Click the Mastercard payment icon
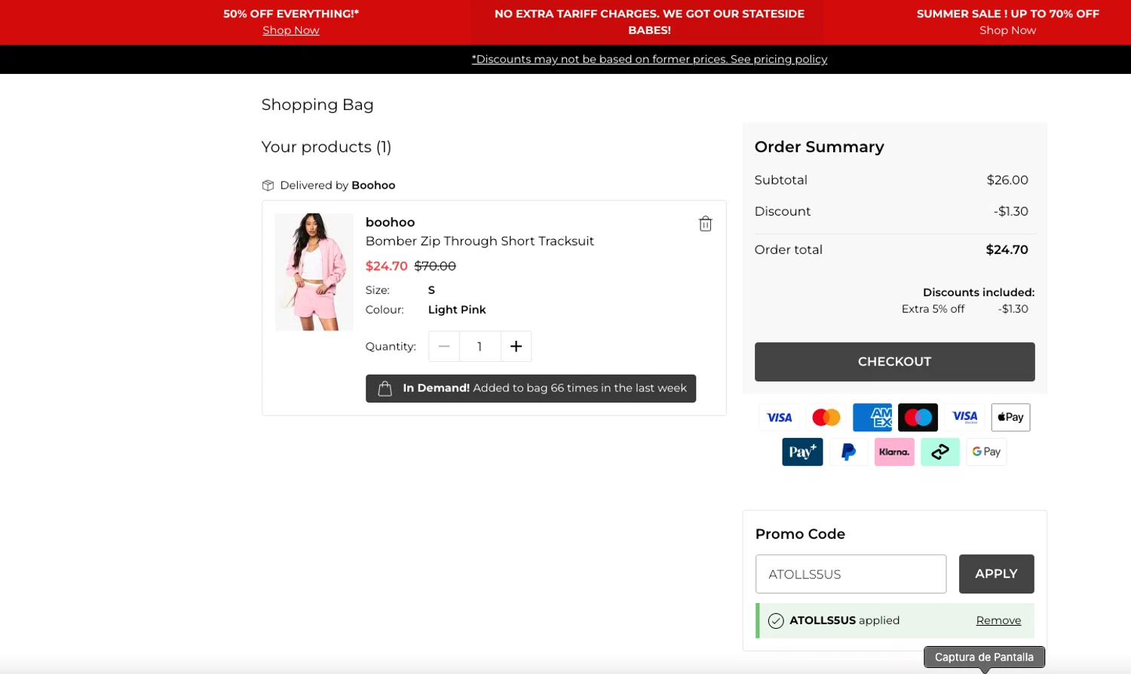 point(826,417)
